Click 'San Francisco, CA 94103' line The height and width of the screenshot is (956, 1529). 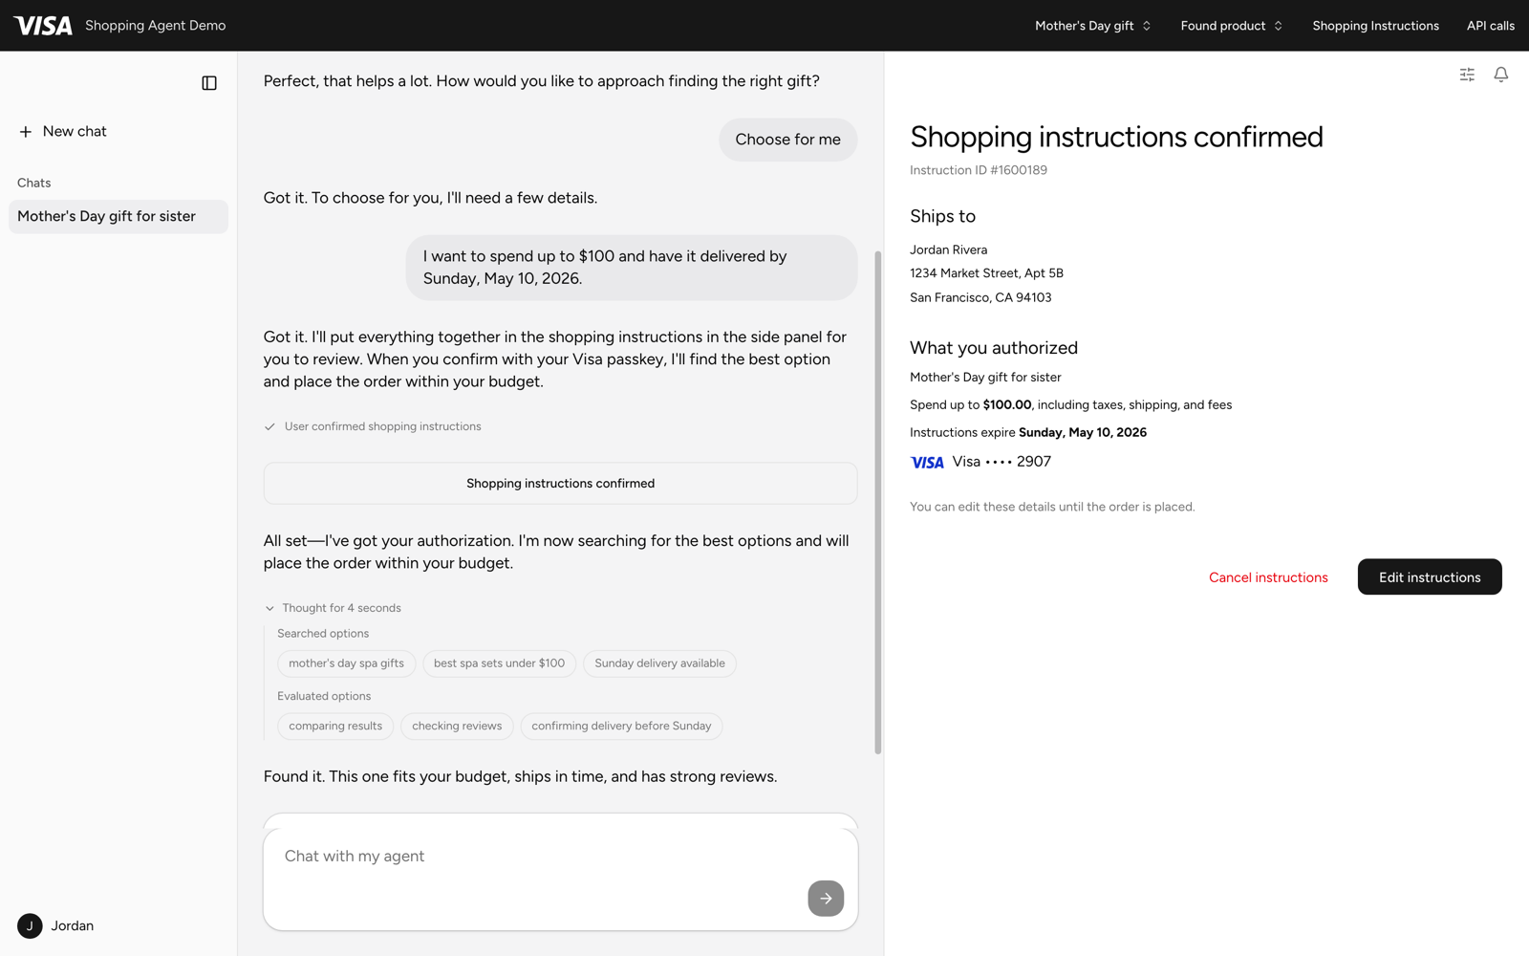(x=980, y=297)
